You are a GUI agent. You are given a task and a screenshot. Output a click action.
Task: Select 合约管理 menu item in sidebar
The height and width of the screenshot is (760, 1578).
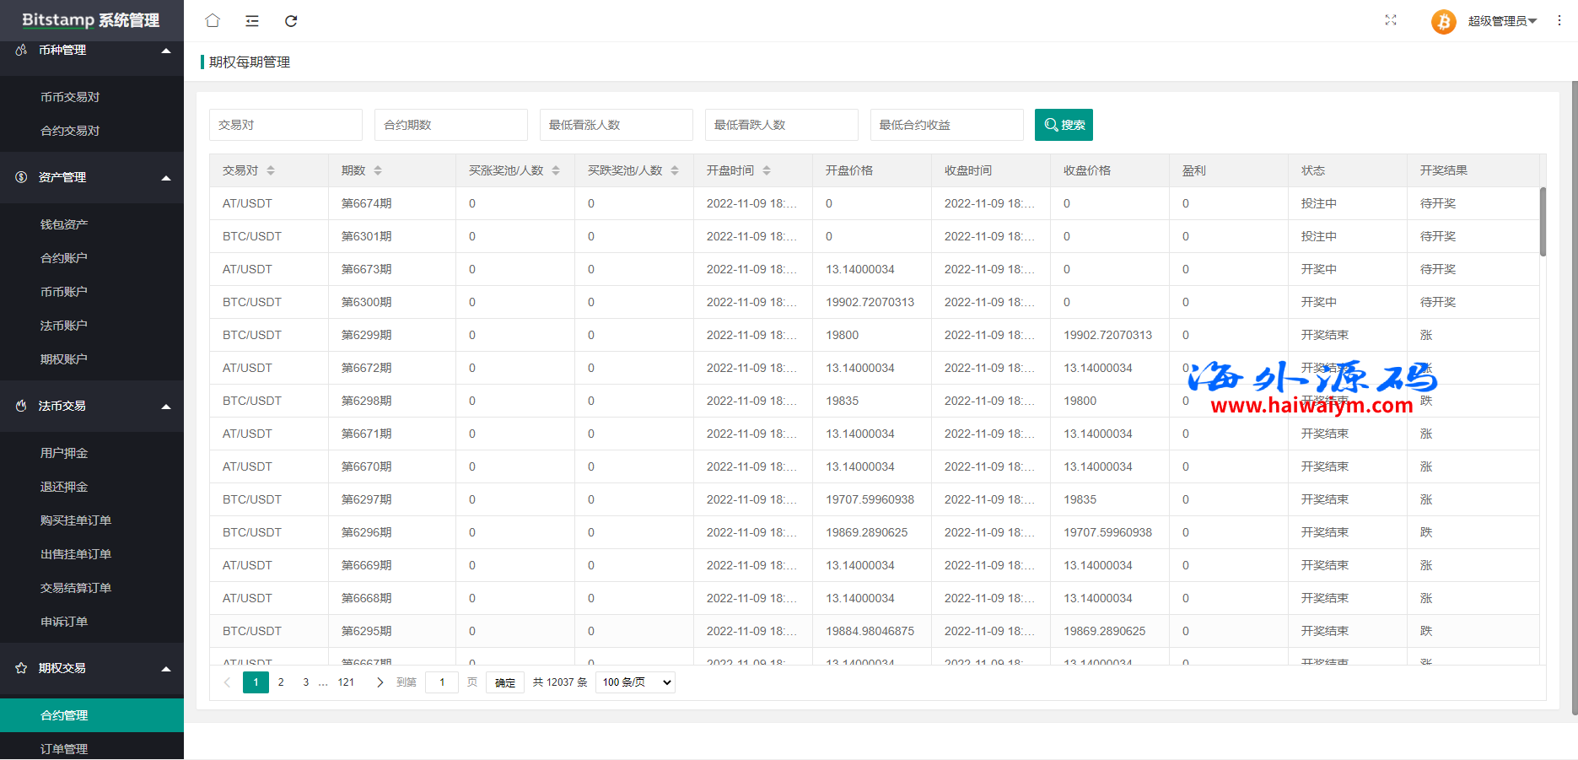(x=64, y=715)
